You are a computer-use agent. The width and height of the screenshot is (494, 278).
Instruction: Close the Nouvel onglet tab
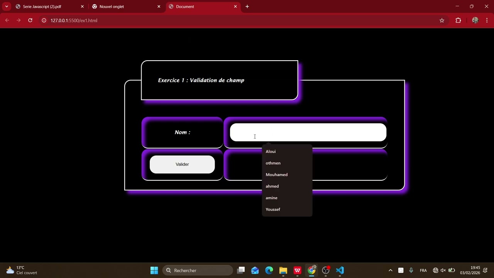pos(159,7)
